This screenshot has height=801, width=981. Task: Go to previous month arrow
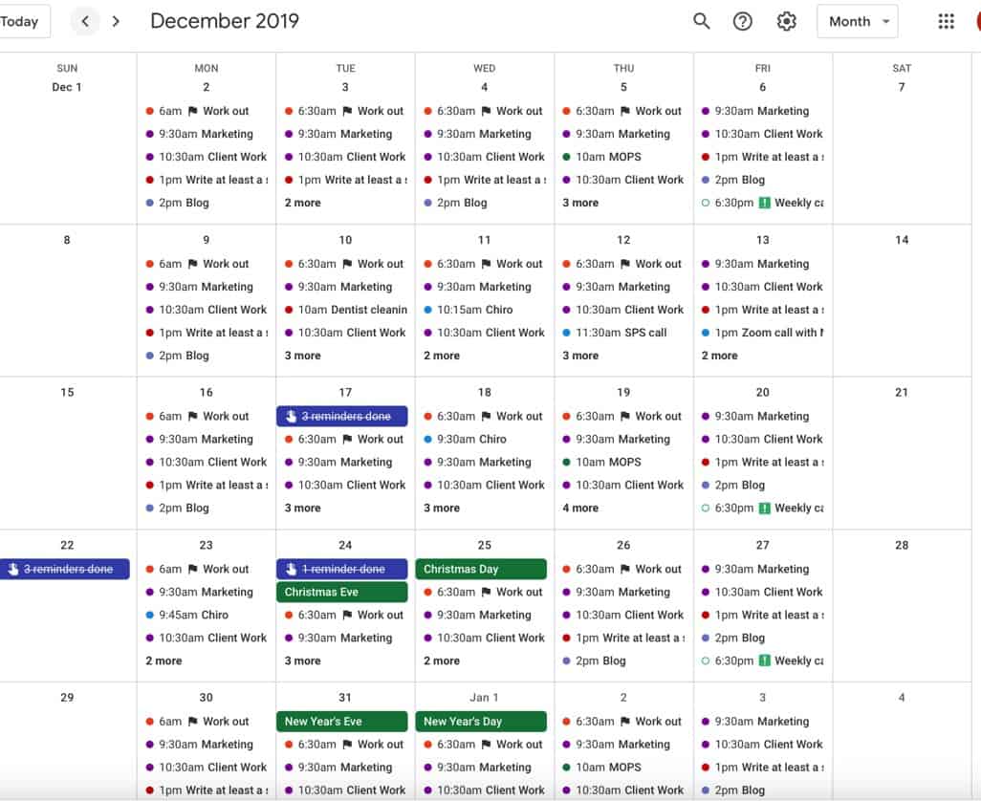pyautogui.click(x=85, y=21)
